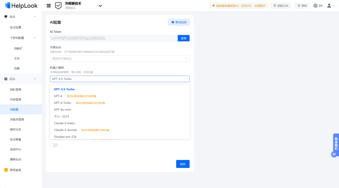The width and height of the screenshot is (339, 188).
Task: Open 更新日志 changelog
Action: (x=281, y=6)
